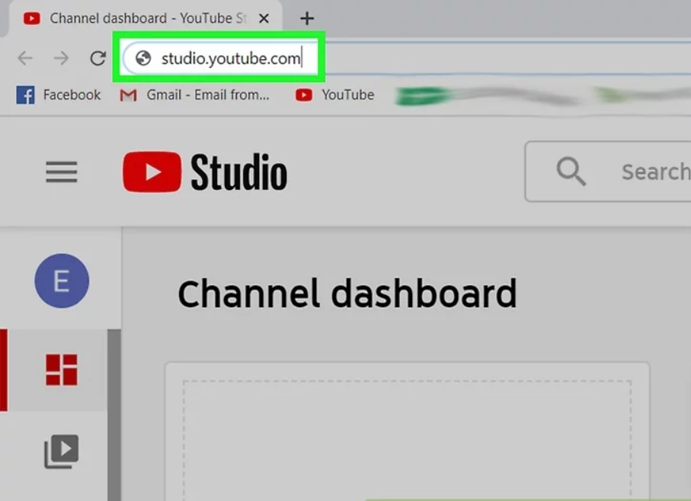The image size is (691, 501).
Task: Click the dashed upload area on dashboard card
Action: 407,440
